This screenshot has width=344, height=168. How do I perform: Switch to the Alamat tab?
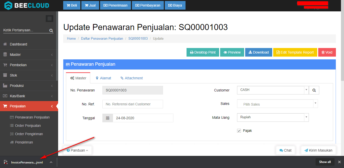click(103, 78)
